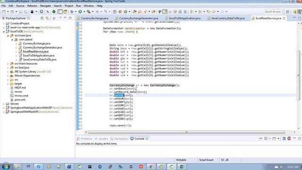This screenshot has width=302, height=170.
Task: Click Collapse All in Package Explorer
Action: (x=42, y=18)
